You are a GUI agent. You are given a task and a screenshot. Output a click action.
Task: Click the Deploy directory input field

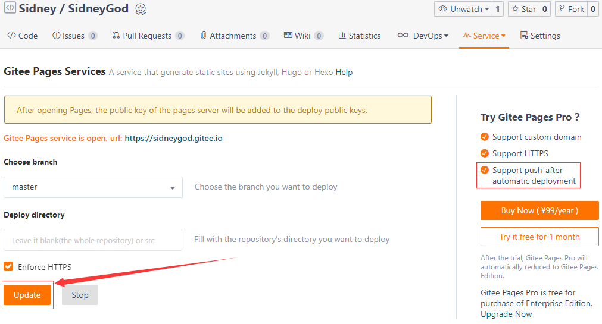(93, 240)
